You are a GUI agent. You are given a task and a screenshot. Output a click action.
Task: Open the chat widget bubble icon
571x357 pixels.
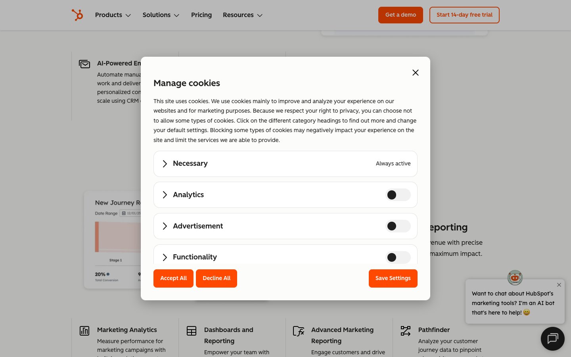[552, 338]
